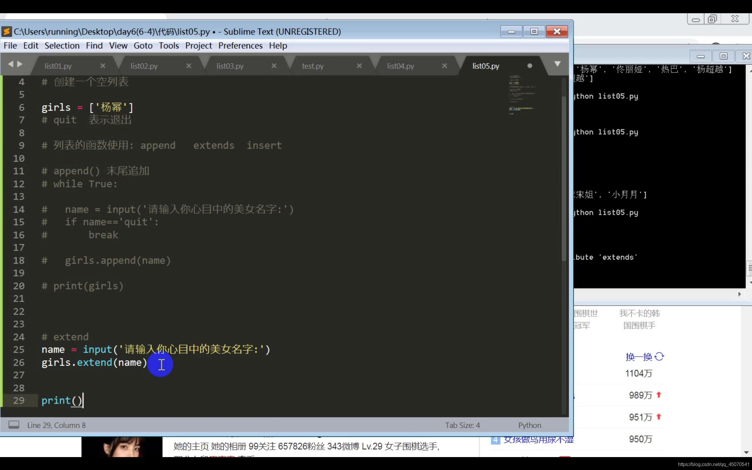Click the 她的主页 link

pos(191,446)
